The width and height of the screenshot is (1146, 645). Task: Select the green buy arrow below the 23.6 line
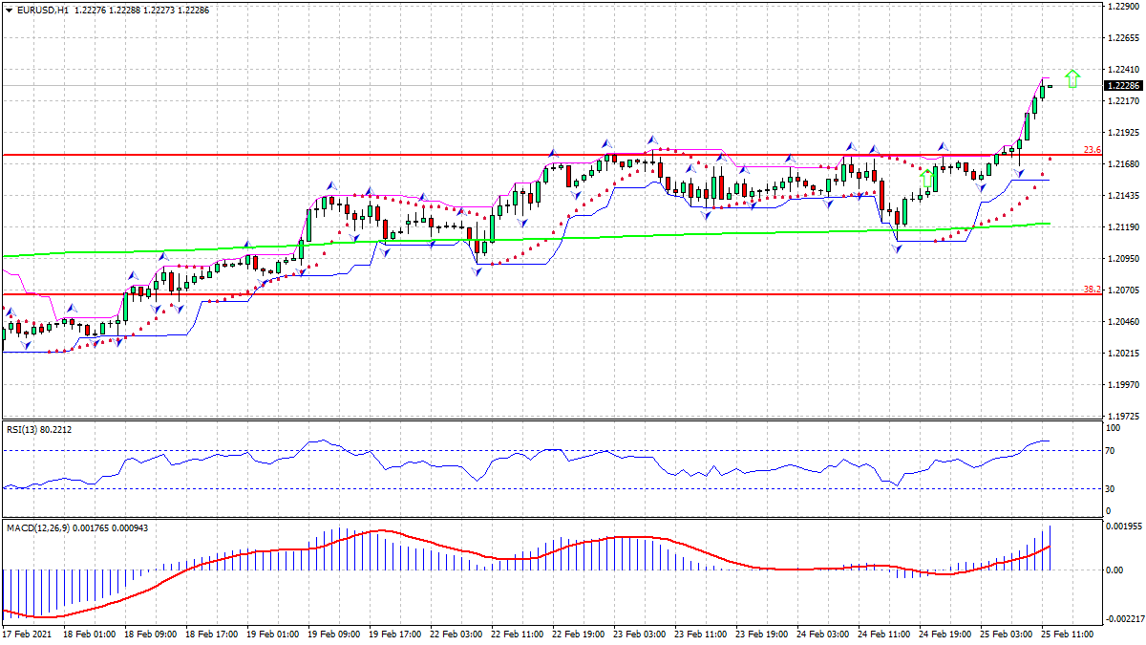click(926, 179)
